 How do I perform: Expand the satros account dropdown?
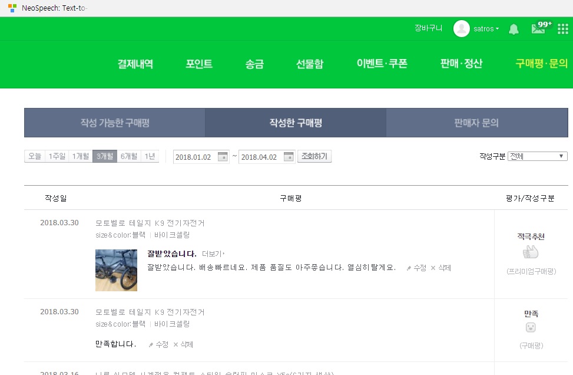486,29
